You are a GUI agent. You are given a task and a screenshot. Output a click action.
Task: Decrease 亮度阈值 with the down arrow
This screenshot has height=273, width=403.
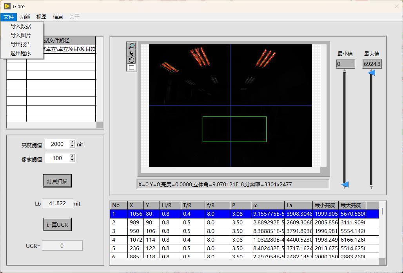pos(72,146)
